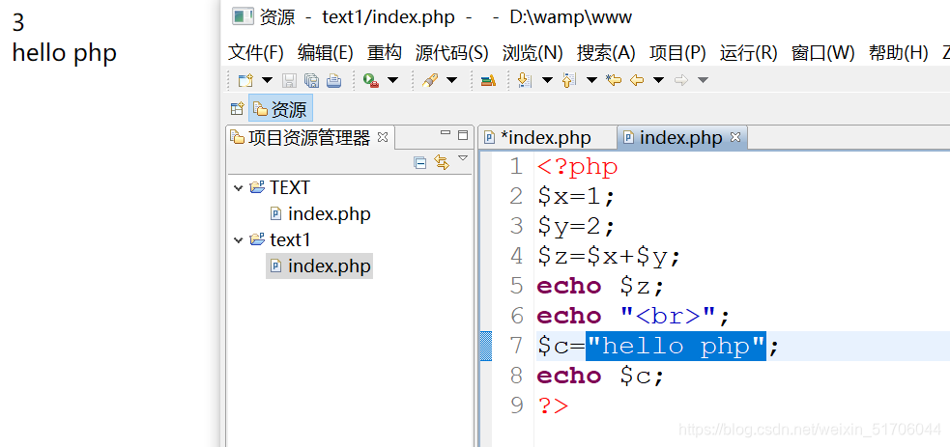Open Next Annotation dropdown arrow
Viewport: 950px width, 447px height.
click(547, 80)
